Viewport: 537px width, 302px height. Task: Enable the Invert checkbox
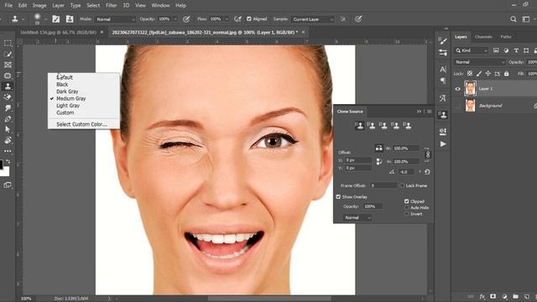click(406, 214)
